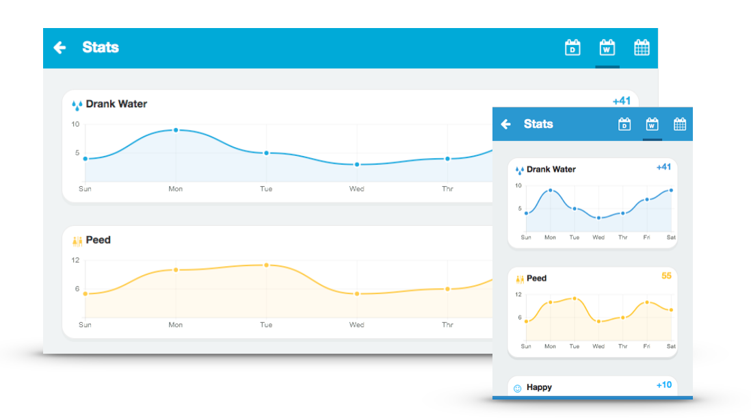The width and height of the screenshot is (751, 418).
Task: Click smiley icon in Happy card
Action: pyautogui.click(x=517, y=389)
